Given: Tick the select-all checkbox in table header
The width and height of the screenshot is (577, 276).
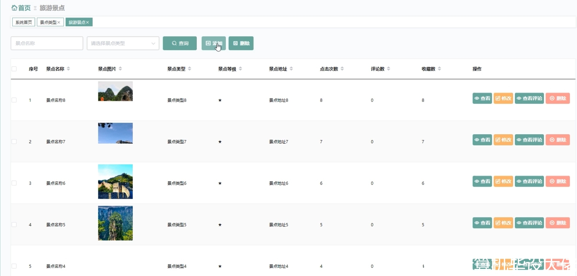Looking at the screenshot, I should (x=14, y=69).
